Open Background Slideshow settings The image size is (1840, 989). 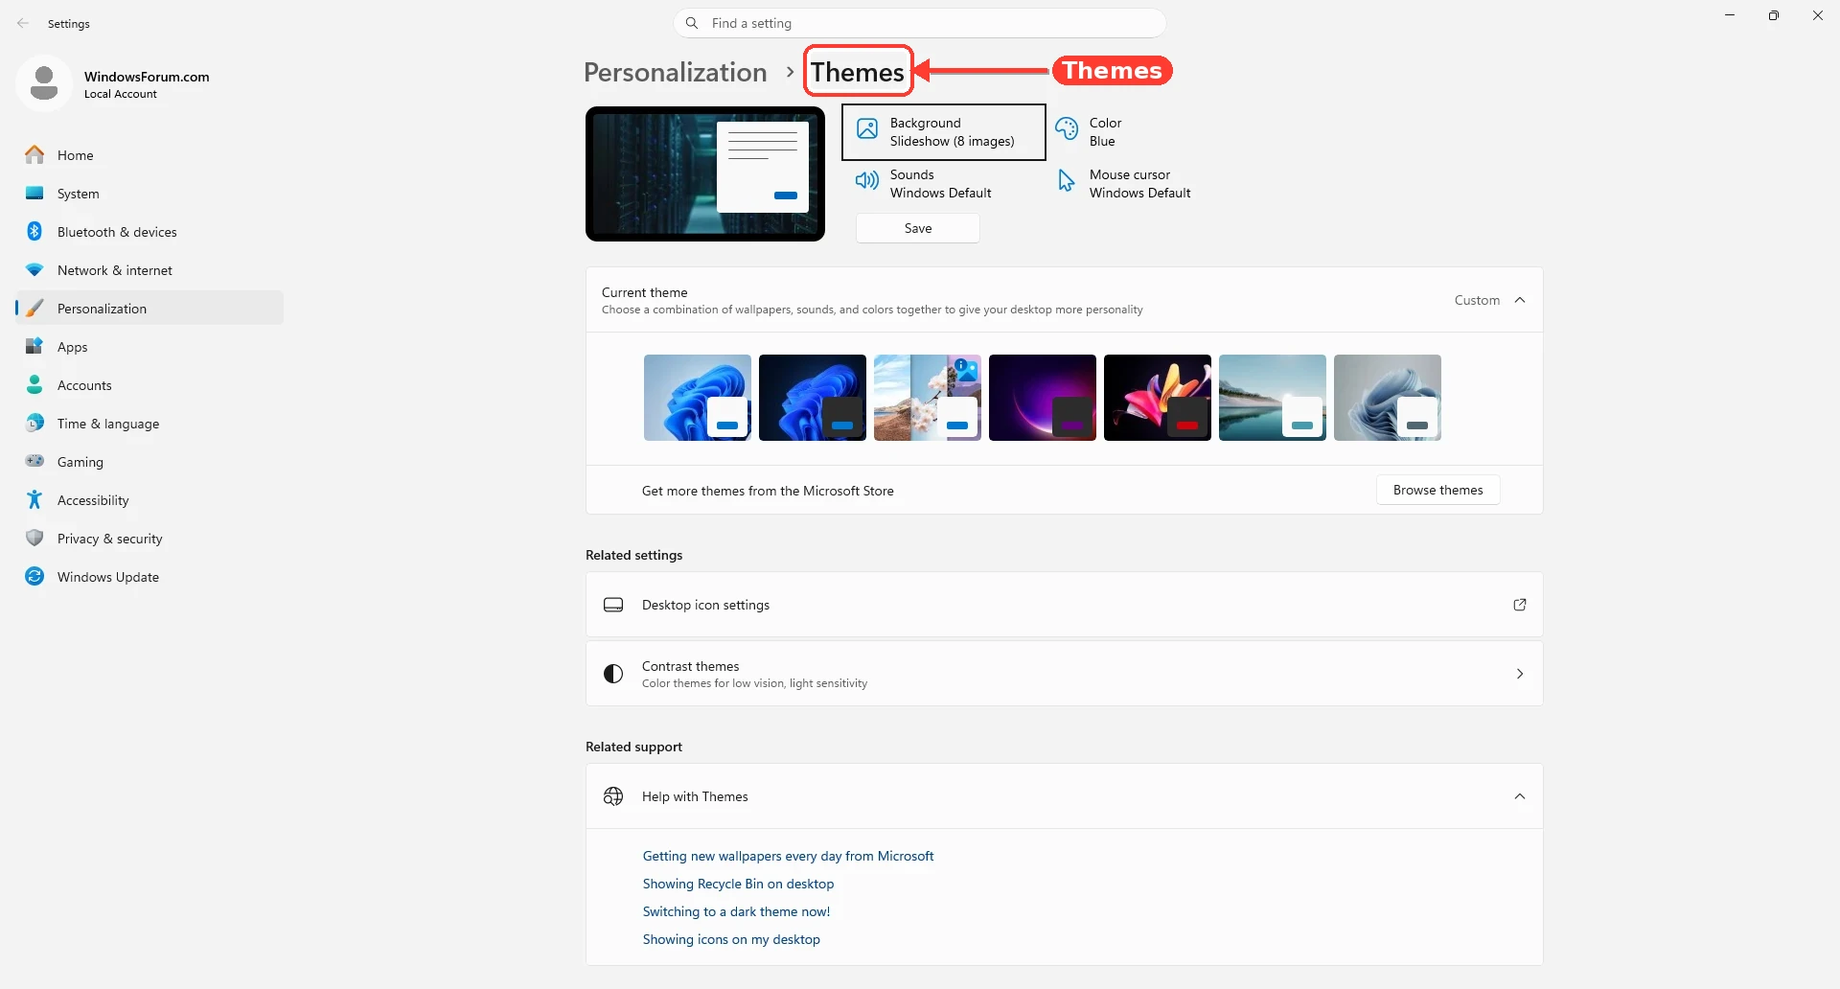coord(944,132)
